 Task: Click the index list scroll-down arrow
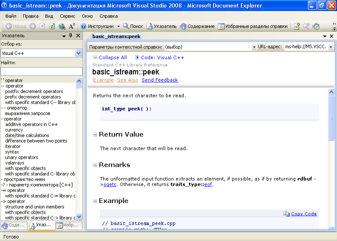click(79, 217)
